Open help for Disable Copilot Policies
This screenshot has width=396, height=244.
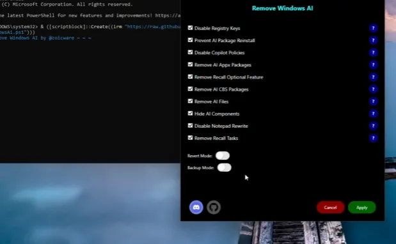coord(373,52)
